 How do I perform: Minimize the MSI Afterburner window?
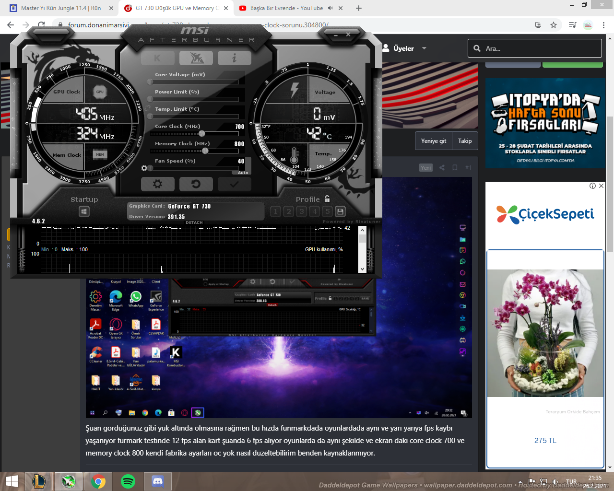[x=336, y=35]
